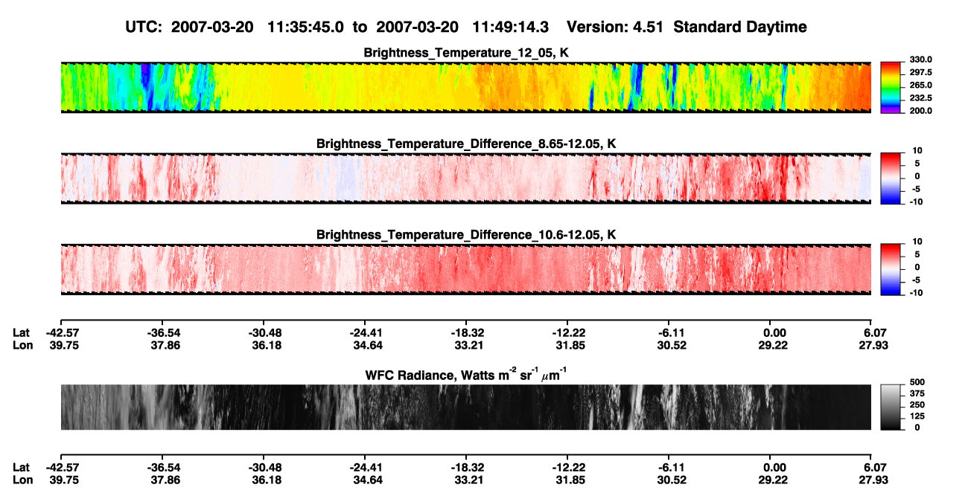This screenshot has height=496, width=968.
Task: Select the 10.6-12.05 difference image strip
Action: pos(465,269)
